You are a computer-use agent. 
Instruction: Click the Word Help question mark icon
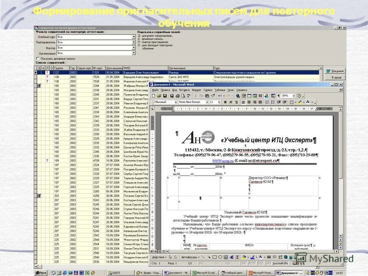299,96
